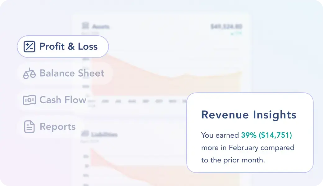
Task: Click the Liabilities icon beside its heading
Action: pos(85,134)
